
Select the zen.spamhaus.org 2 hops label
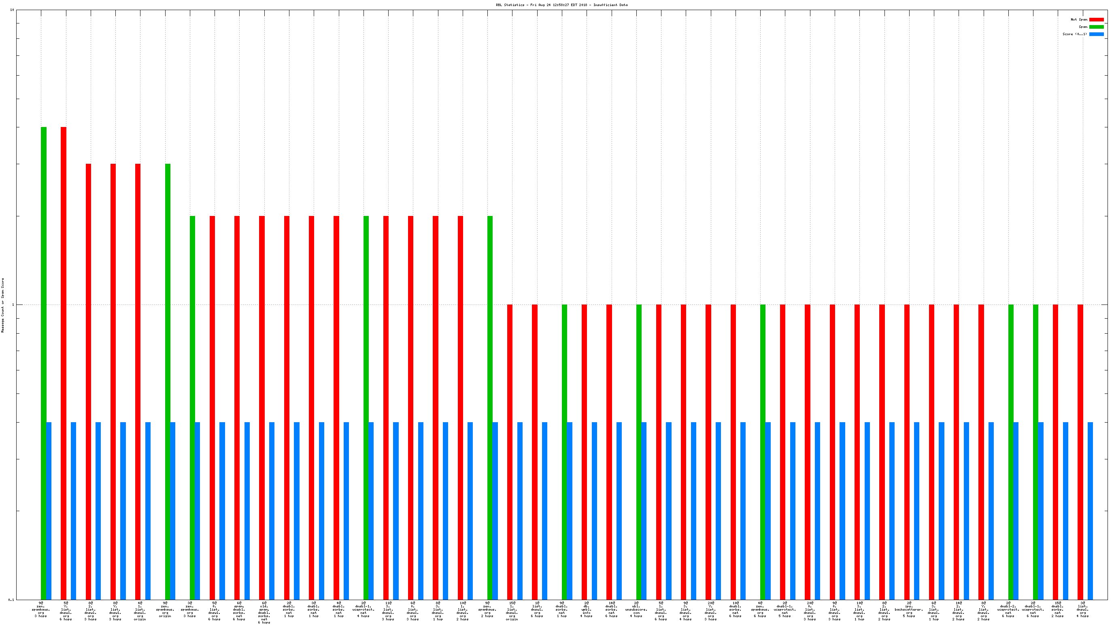point(487,609)
